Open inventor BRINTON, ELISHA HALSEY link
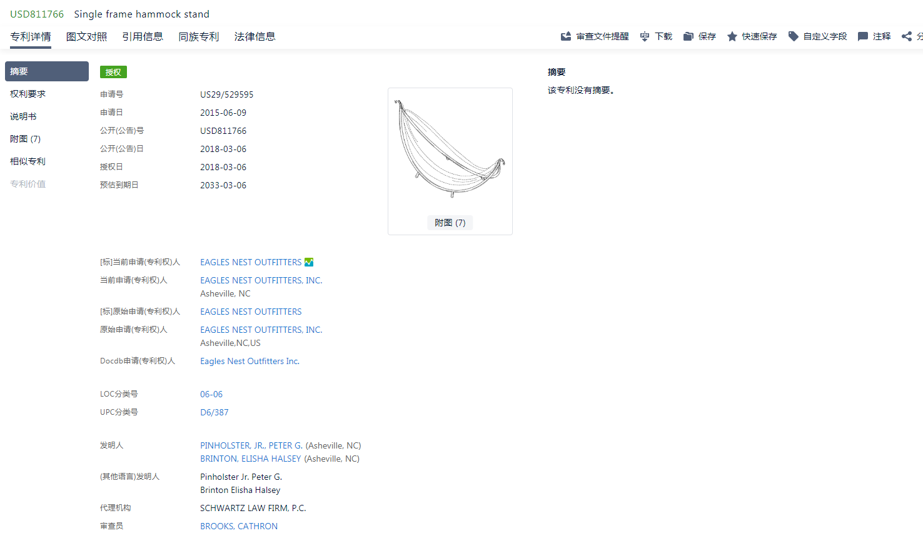Image resolution: width=923 pixels, height=533 pixels. click(251, 459)
